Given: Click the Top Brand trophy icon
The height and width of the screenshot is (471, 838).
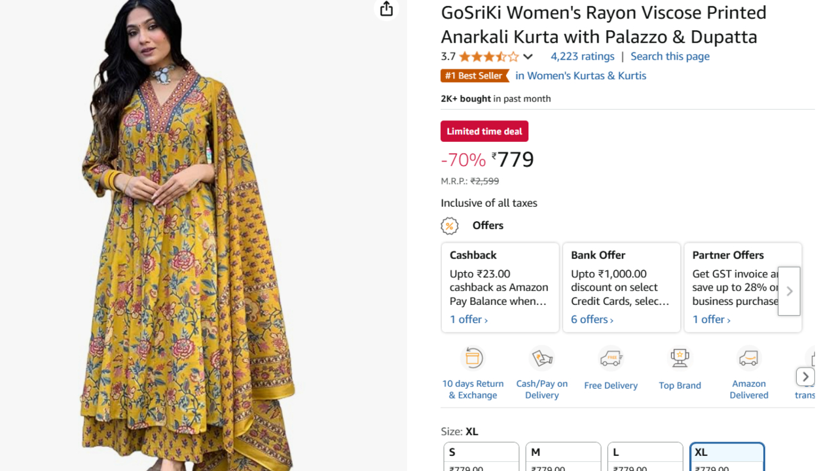Looking at the screenshot, I should click(680, 358).
